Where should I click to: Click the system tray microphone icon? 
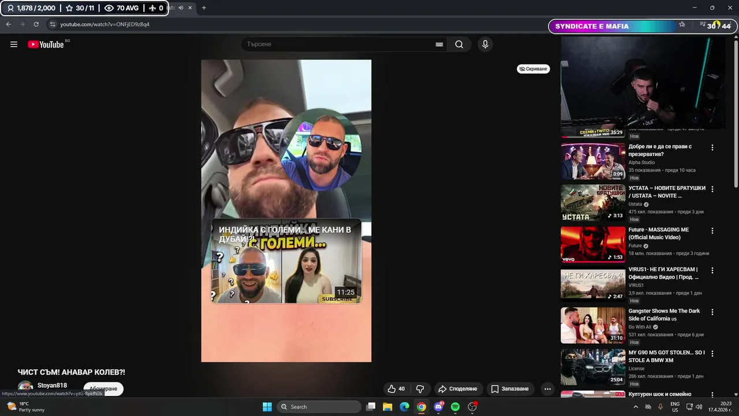(660, 407)
